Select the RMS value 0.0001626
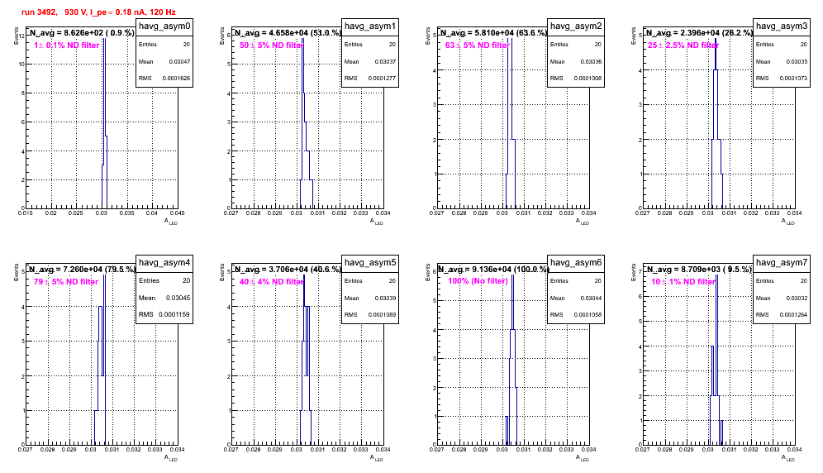 click(x=176, y=79)
